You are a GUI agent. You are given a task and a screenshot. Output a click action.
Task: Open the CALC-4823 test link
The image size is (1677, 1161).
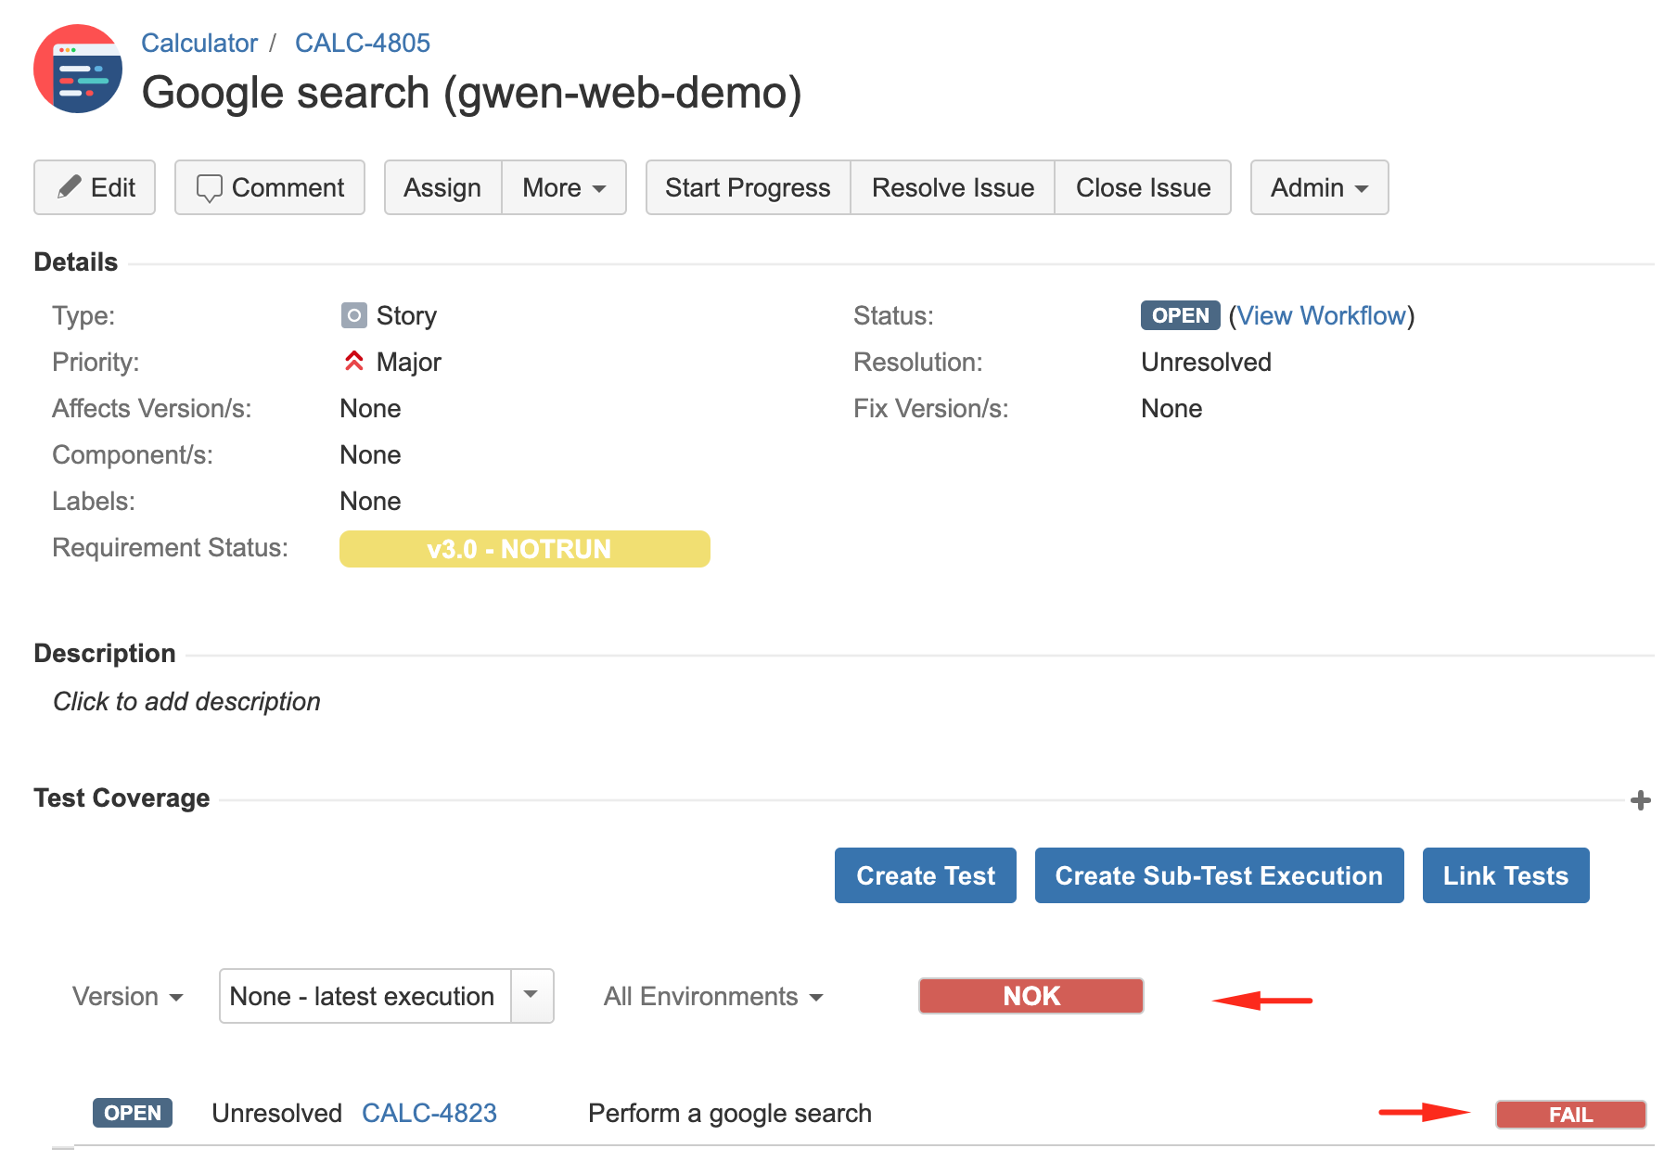click(429, 1113)
